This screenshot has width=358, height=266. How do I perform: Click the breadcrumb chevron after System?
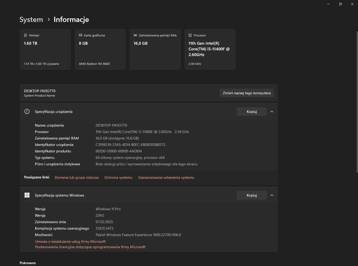pyautogui.click(x=49, y=19)
